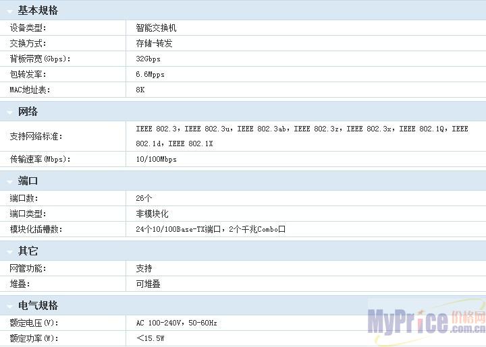Collapse the 端口 section arrow
Image resolution: width=486 pixels, height=347 pixels.
click(9, 181)
